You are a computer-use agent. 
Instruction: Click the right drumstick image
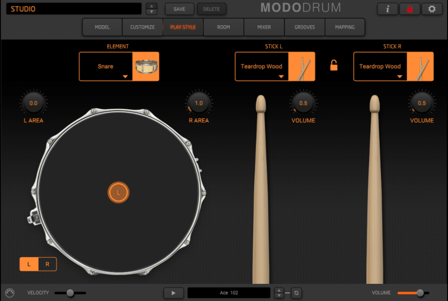tap(375, 190)
